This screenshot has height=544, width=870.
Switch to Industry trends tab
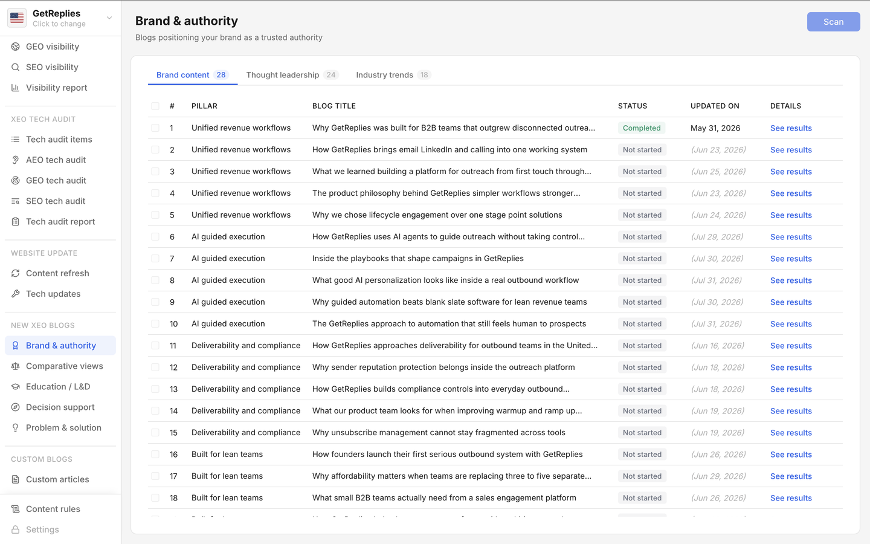393,75
